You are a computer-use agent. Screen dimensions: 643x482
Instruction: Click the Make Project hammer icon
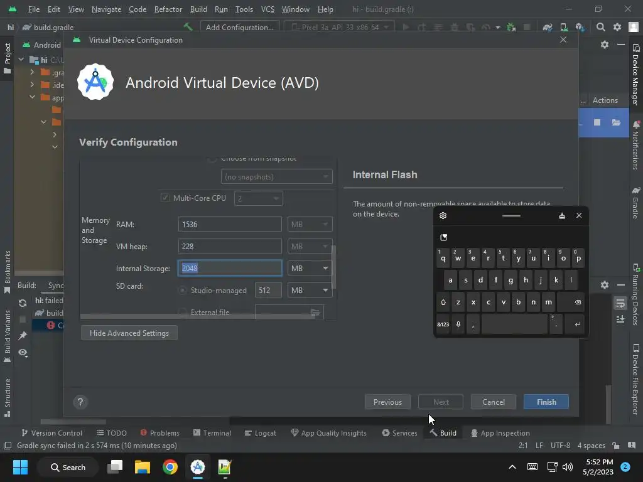tap(188, 27)
